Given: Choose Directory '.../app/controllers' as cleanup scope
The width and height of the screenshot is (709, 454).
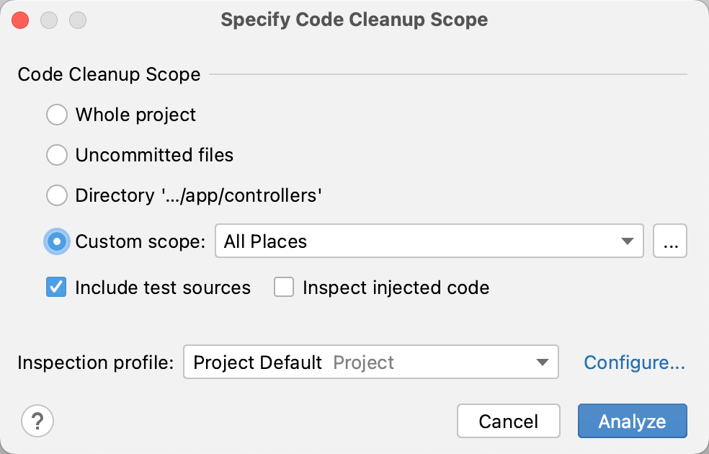Looking at the screenshot, I should 57,195.
